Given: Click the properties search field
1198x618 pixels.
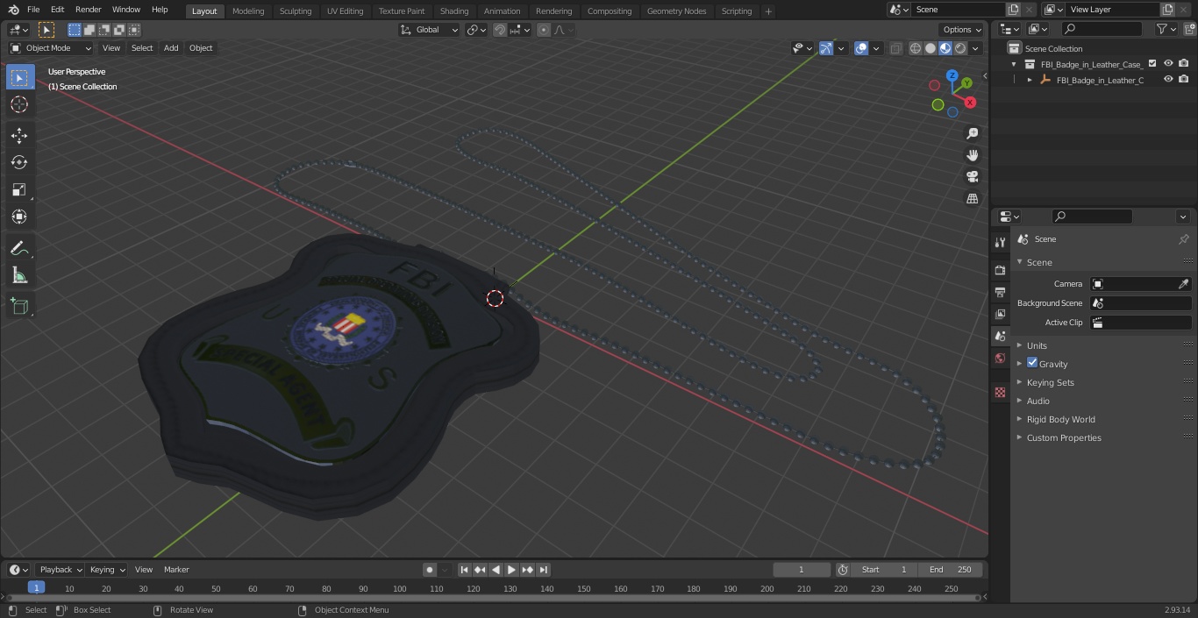Looking at the screenshot, I should [x=1092, y=217].
